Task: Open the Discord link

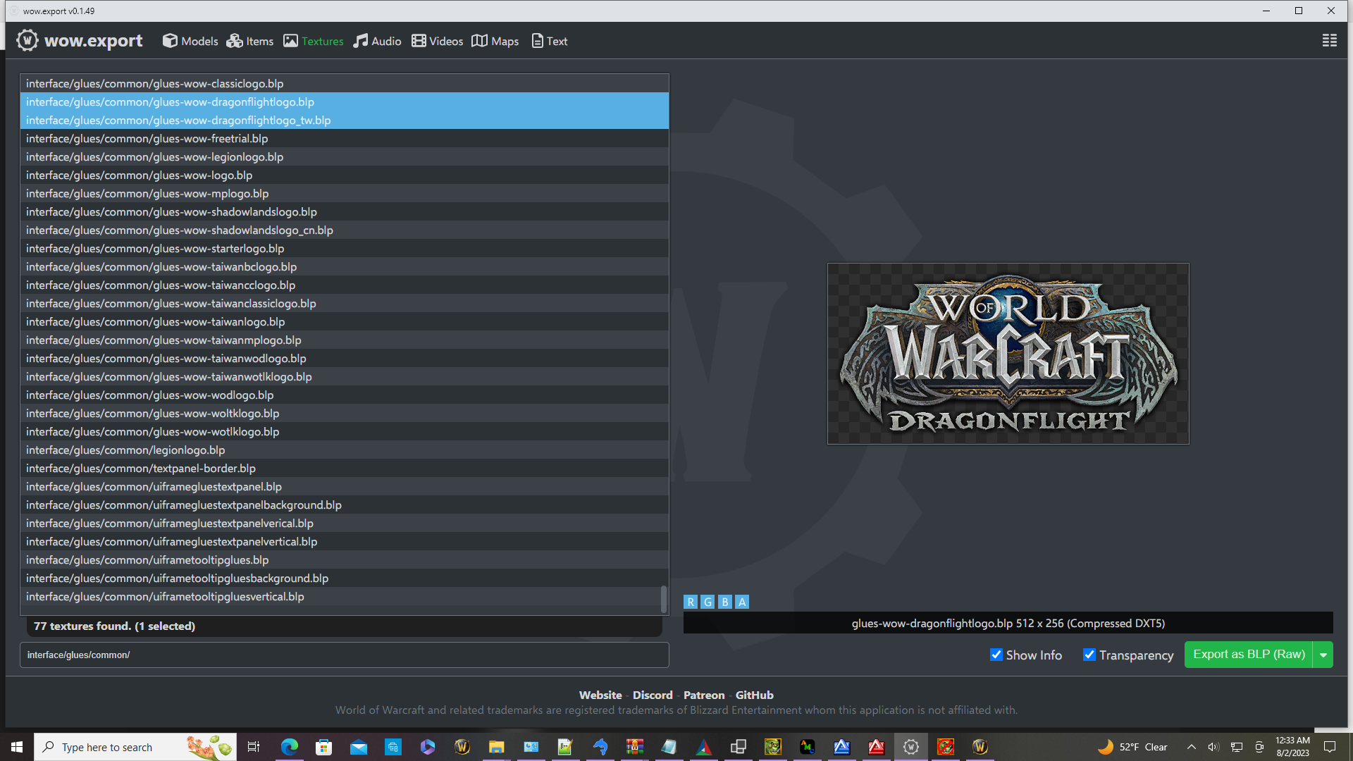Action: pyautogui.click(x=653, y=695)
